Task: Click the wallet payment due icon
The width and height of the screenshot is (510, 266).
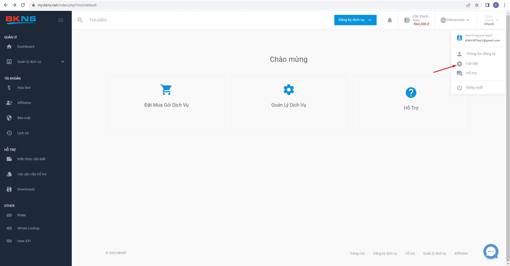Action: [x=407, y=20]
